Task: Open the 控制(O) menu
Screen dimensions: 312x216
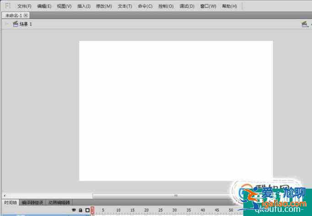Action: [x=166, y=6]
